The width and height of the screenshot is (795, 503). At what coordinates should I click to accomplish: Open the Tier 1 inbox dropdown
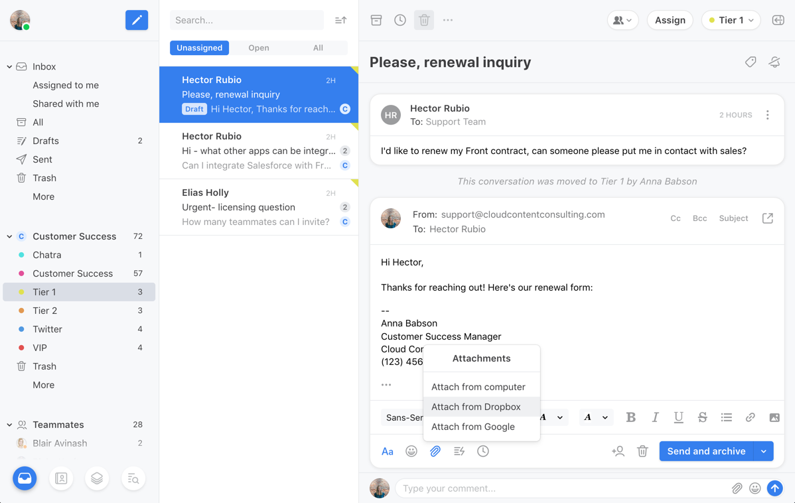[x=731, y=20]
